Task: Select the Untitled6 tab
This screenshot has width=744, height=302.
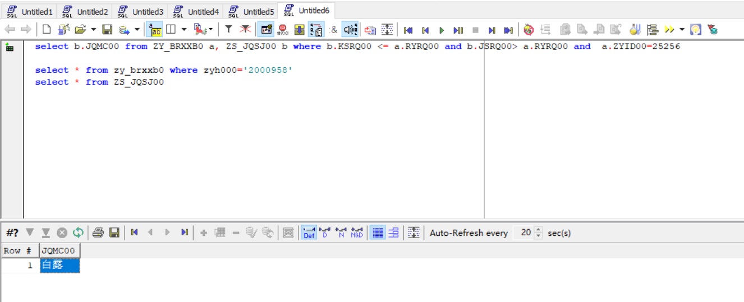Action: click(x=307, y=11)
